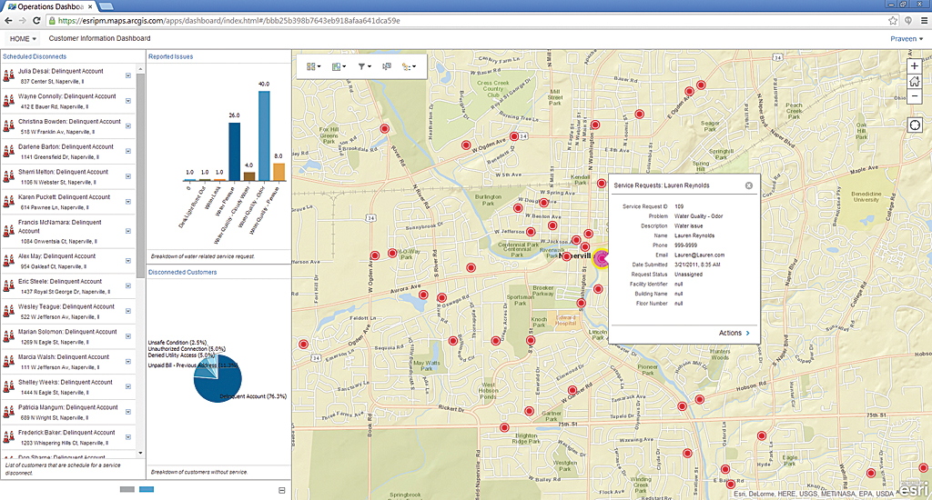The height and width of the screenshot is (500, 932).
Task: Click the browser address bar URL
Action: (x=228, y=21)
